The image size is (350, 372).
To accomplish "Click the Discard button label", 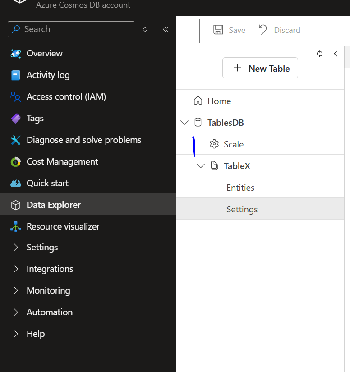I will coord(287,30).
